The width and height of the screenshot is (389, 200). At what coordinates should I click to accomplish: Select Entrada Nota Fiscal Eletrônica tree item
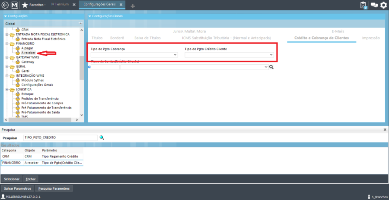click(x=43, y=39)
